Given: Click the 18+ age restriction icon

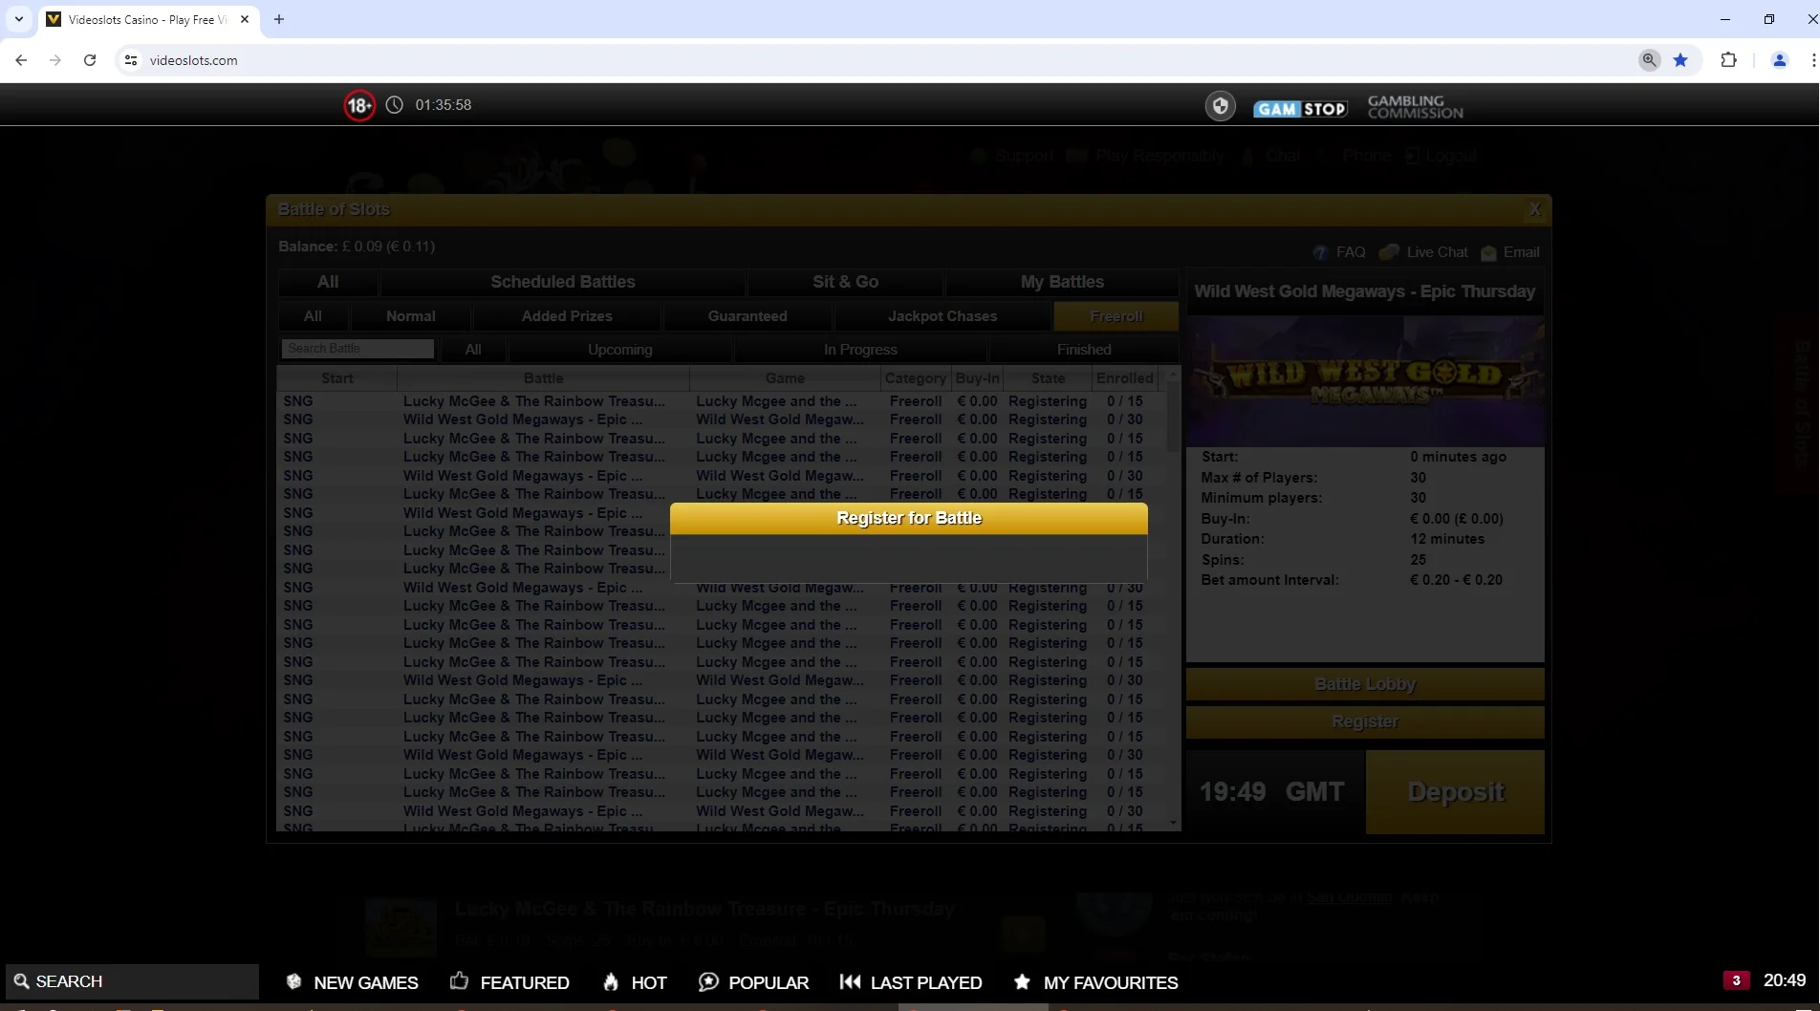Looking at the screenshot, I should pos(359,105).
